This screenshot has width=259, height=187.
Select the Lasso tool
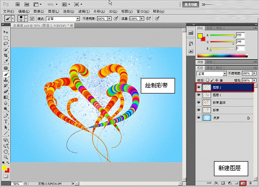click(6, 44)
